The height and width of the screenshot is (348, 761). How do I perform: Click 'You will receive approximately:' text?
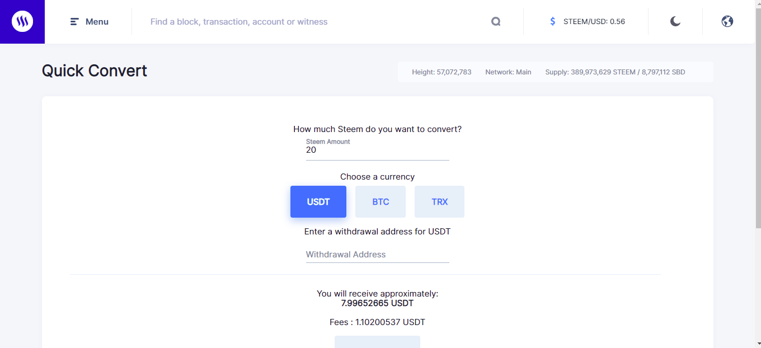377,293
